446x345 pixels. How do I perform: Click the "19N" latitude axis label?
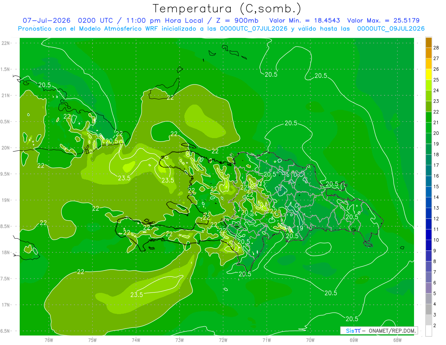click(x=6, y=200)
